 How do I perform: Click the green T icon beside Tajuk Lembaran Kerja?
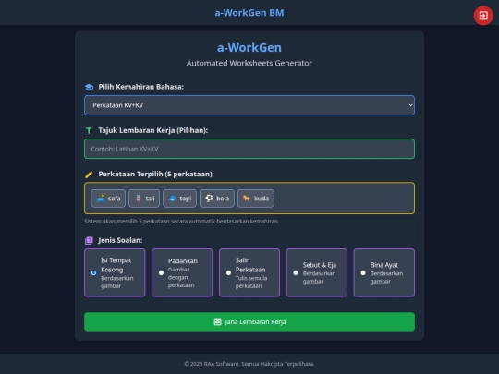[89, 131]
